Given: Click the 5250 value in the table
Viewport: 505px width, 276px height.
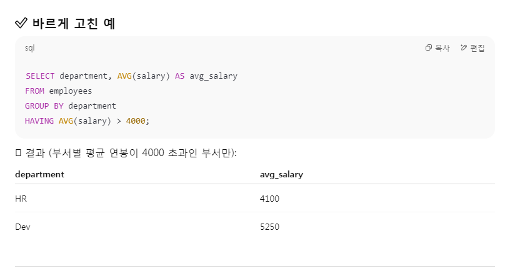Looking at the screenshot, I should tap(269, 227).
